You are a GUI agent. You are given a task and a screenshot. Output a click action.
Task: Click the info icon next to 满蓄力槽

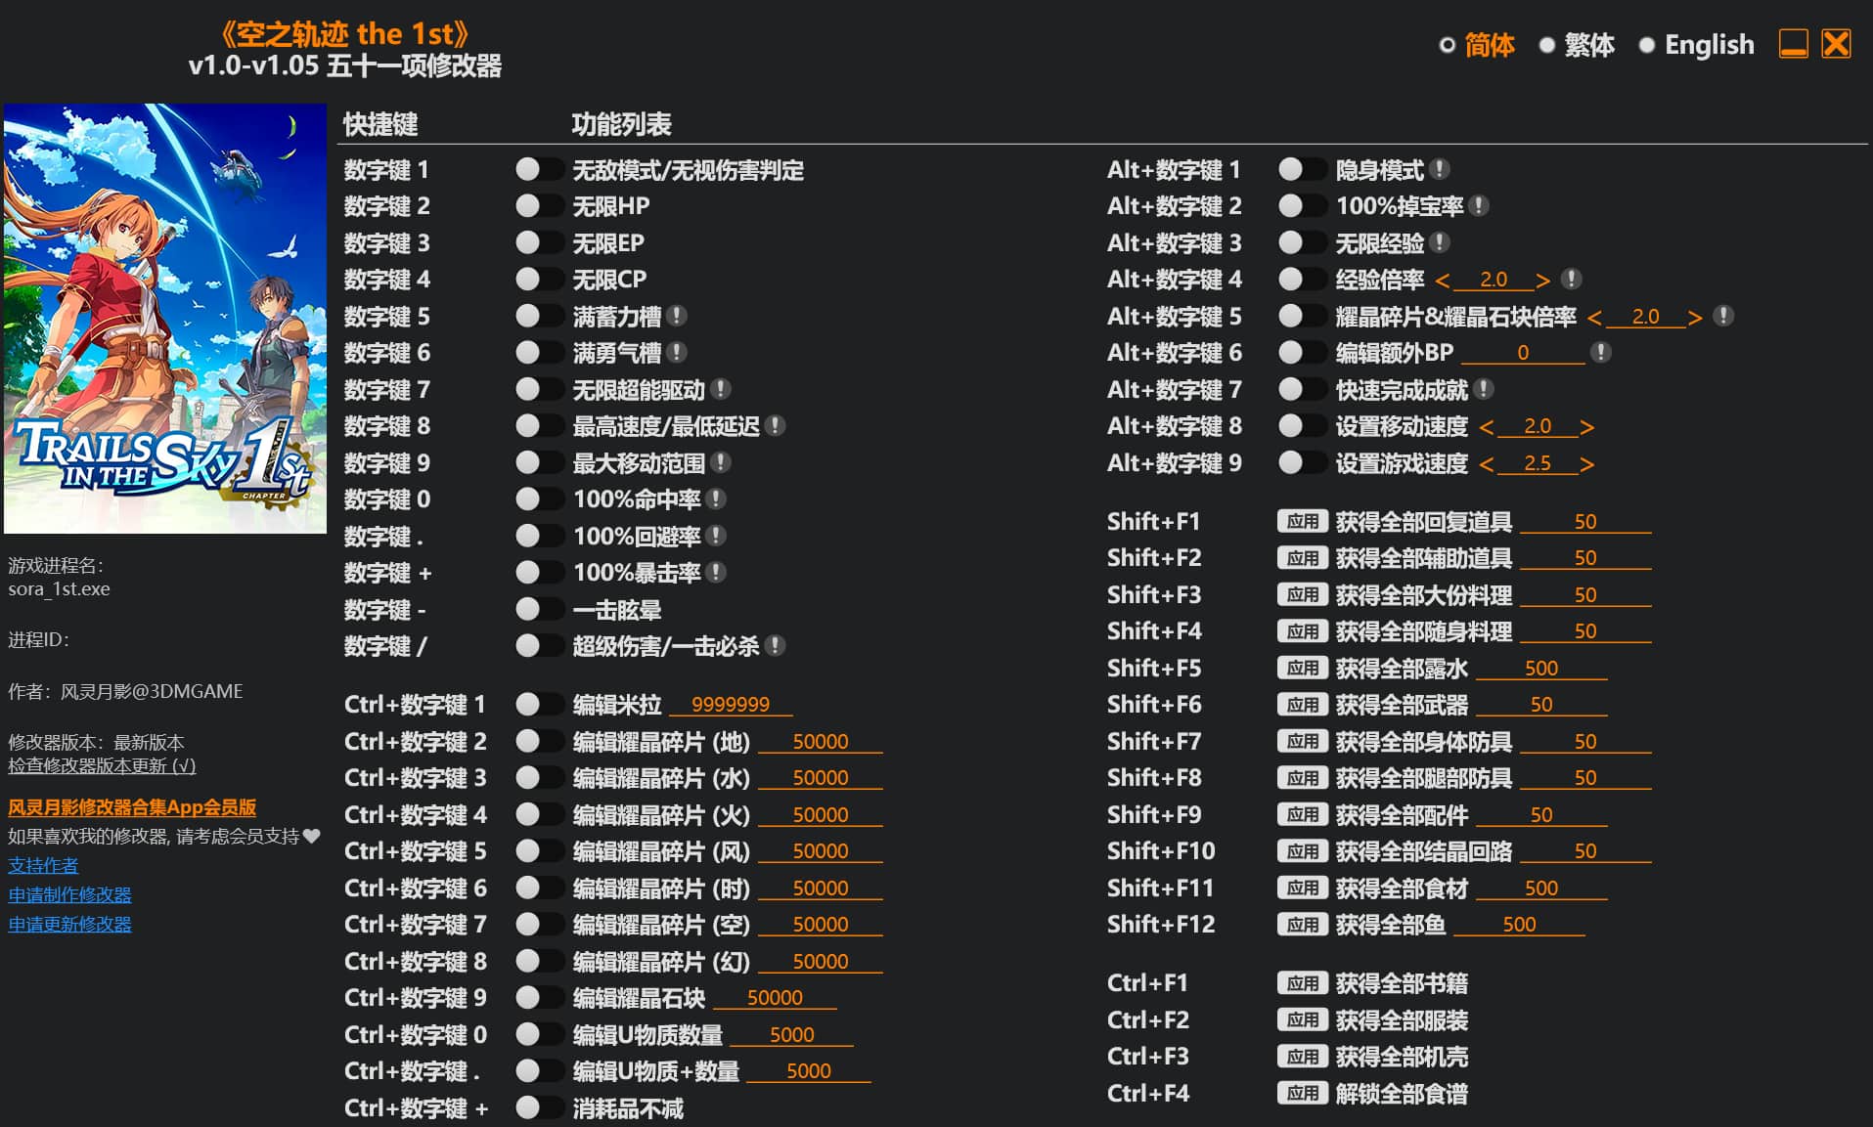677,316
